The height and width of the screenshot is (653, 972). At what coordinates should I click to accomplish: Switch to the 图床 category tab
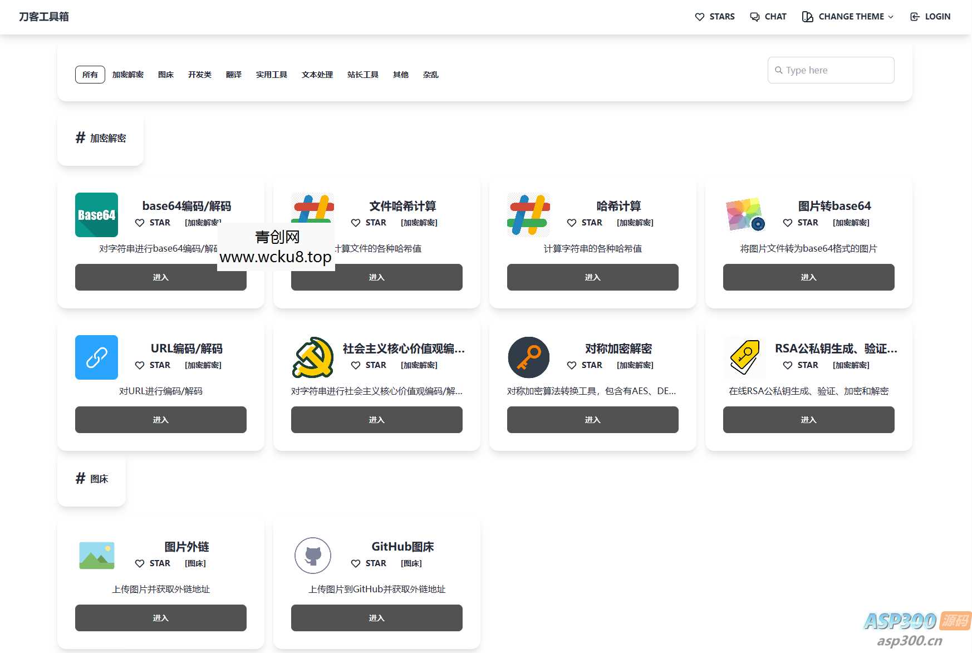[165, 74]
